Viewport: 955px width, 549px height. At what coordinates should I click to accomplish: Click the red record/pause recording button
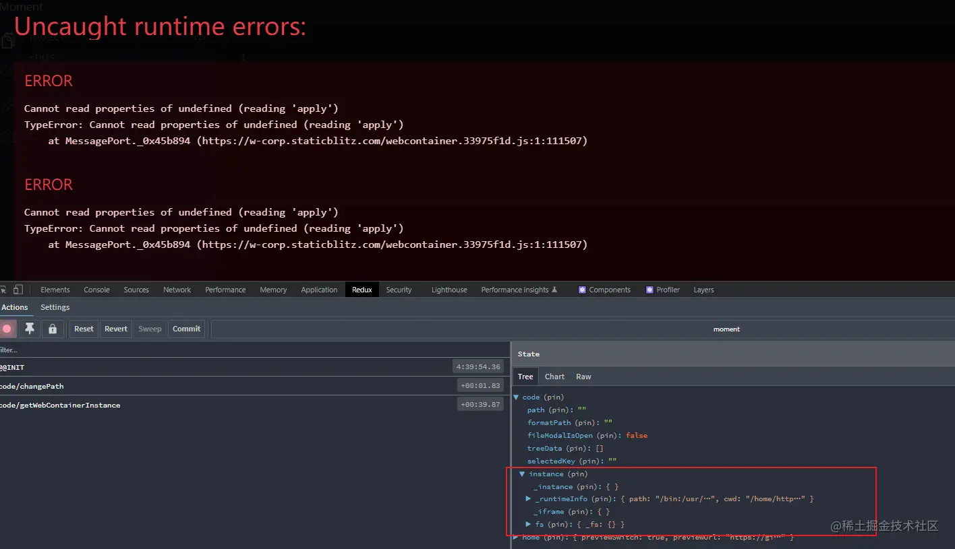(7, 329)
